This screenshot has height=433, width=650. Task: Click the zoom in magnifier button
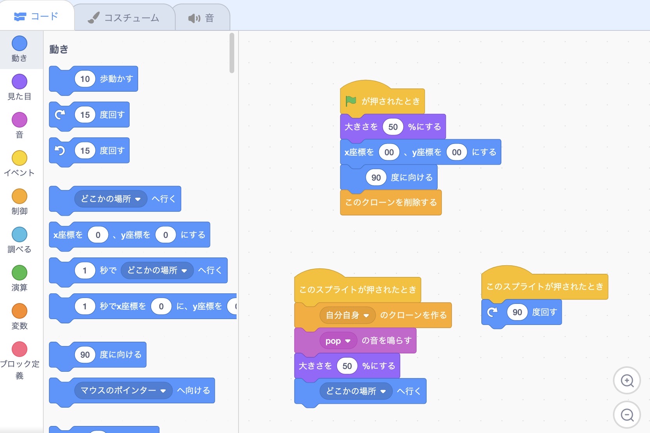tap(627, 380)
